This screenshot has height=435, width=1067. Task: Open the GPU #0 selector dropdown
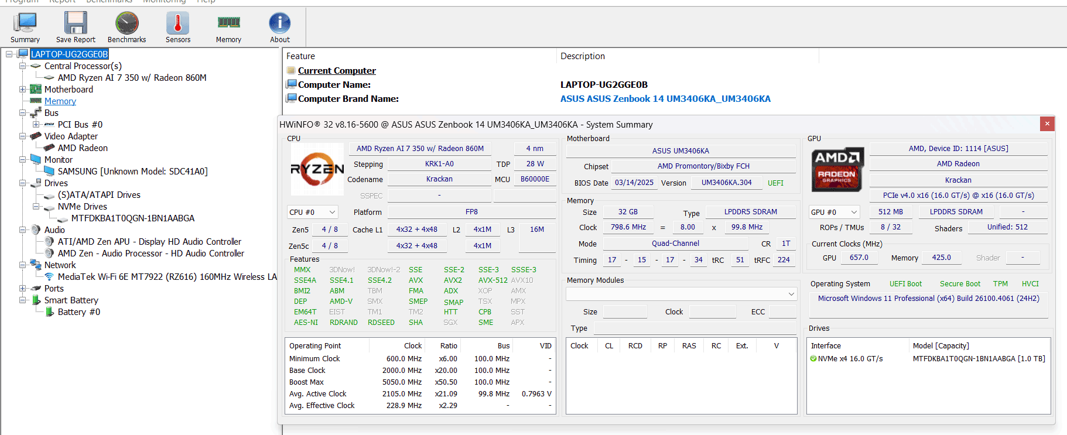pos(834,212)
